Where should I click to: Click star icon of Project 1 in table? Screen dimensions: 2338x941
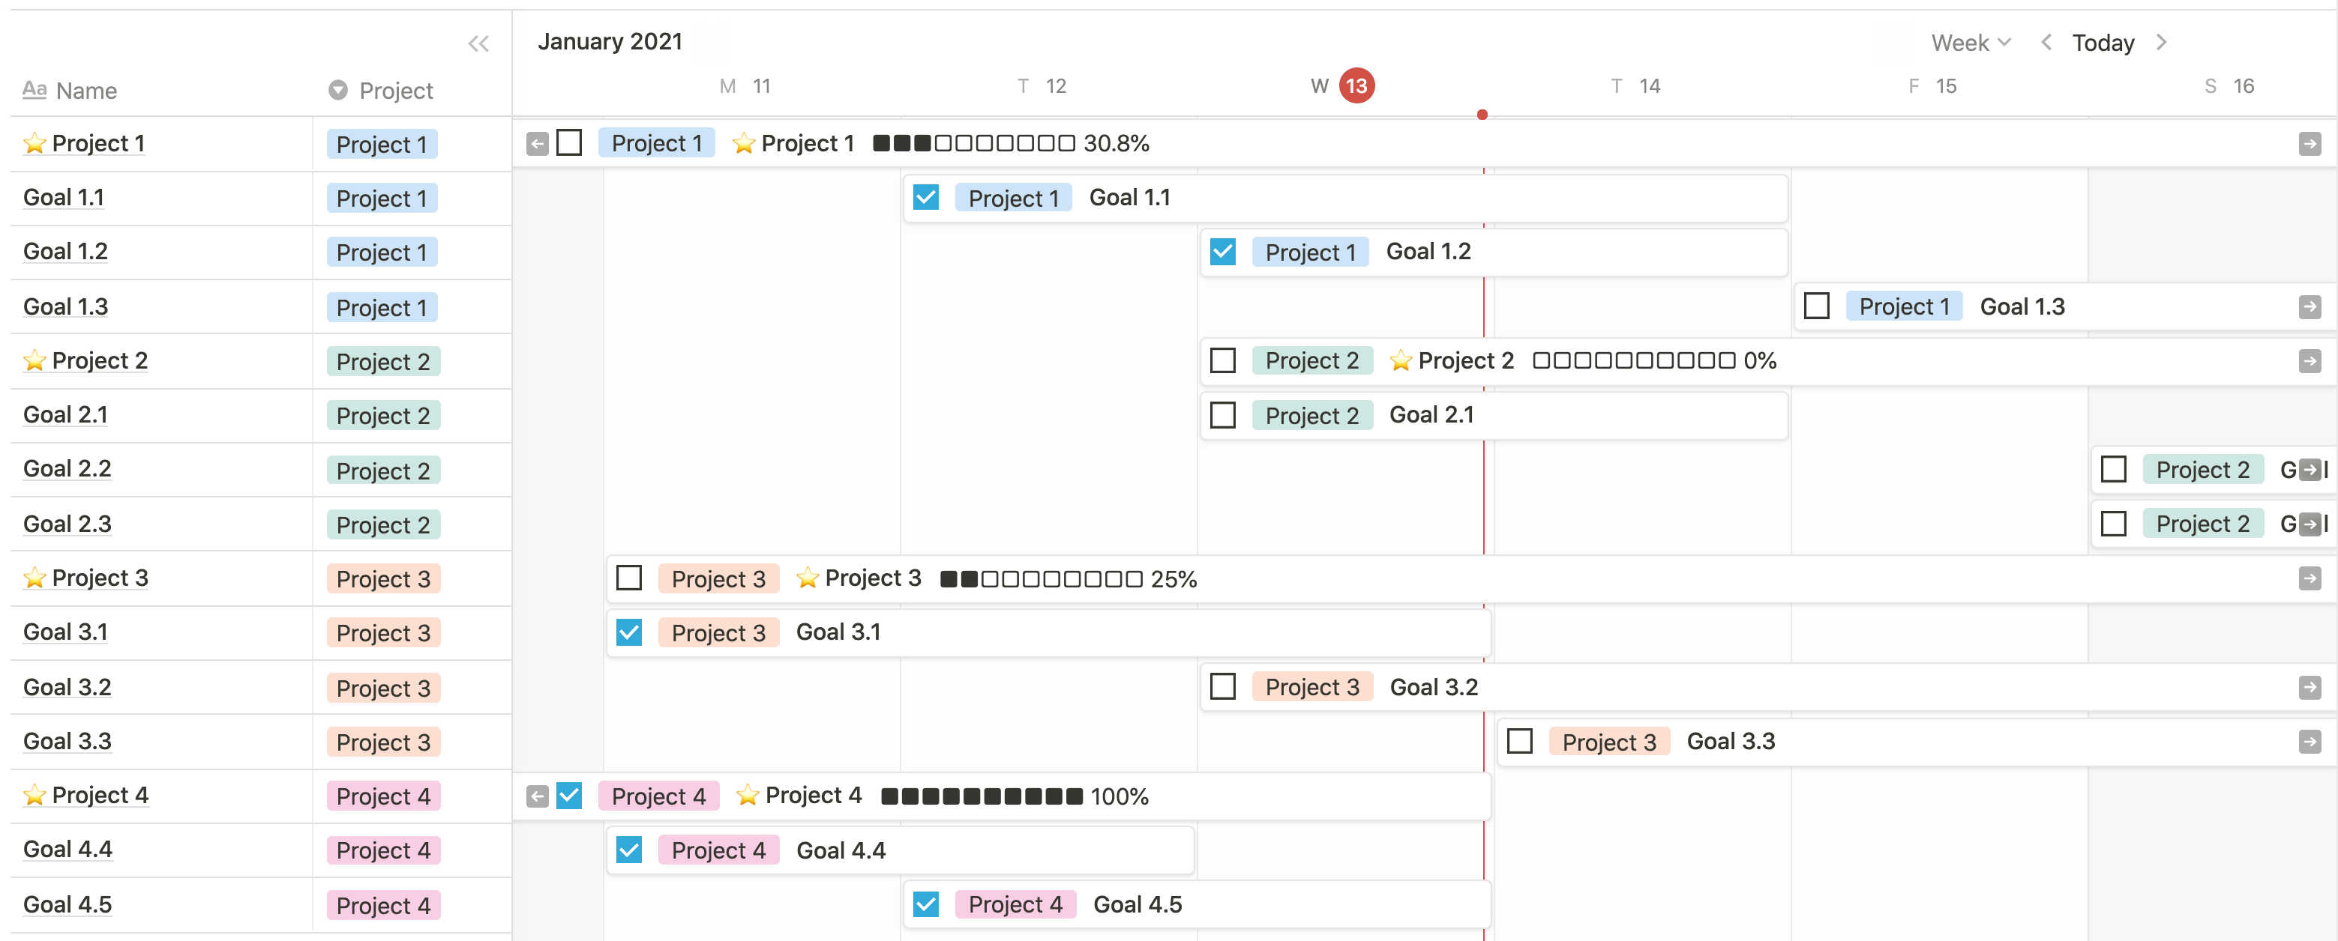[34, 143]
